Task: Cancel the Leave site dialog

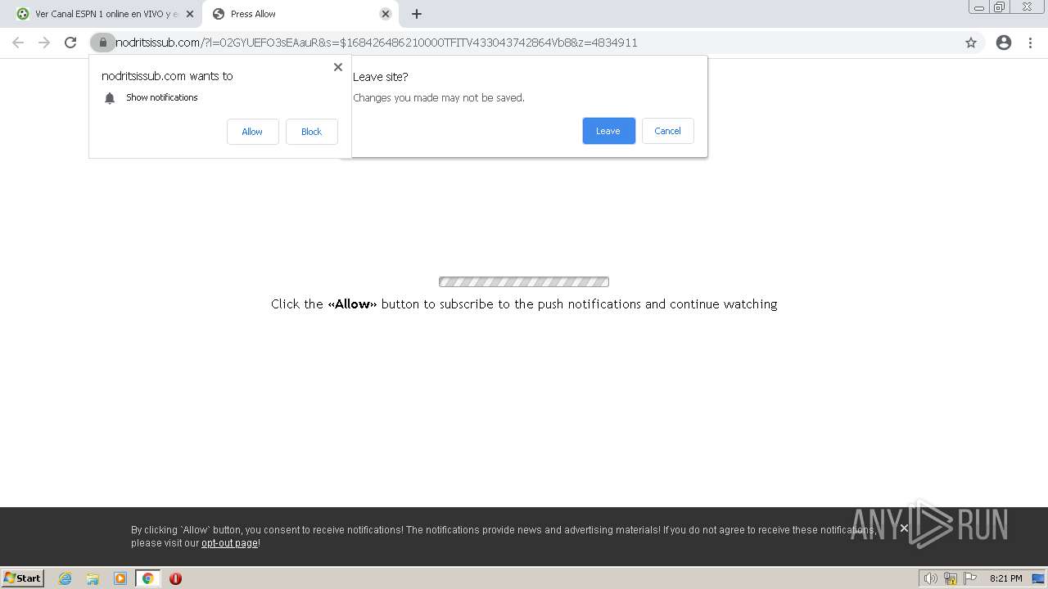Action: pyautogui.click(x=668, y=131)
